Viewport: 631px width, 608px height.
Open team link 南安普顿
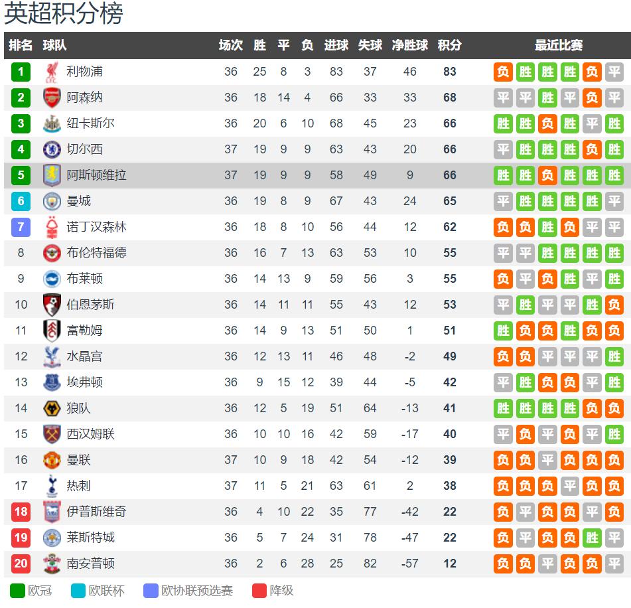pos(90,564)
